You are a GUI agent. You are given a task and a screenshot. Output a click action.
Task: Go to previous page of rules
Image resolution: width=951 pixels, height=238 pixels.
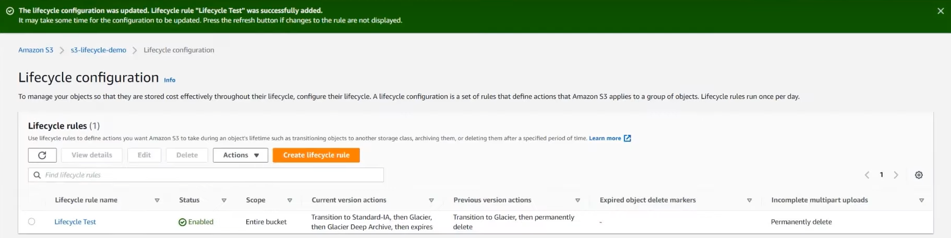[867, 175]
